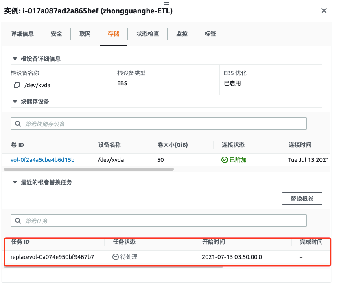Switch to the 详细信息 tab
The image size is (337, 294).
pyautogui.click(x=22, y=34)
